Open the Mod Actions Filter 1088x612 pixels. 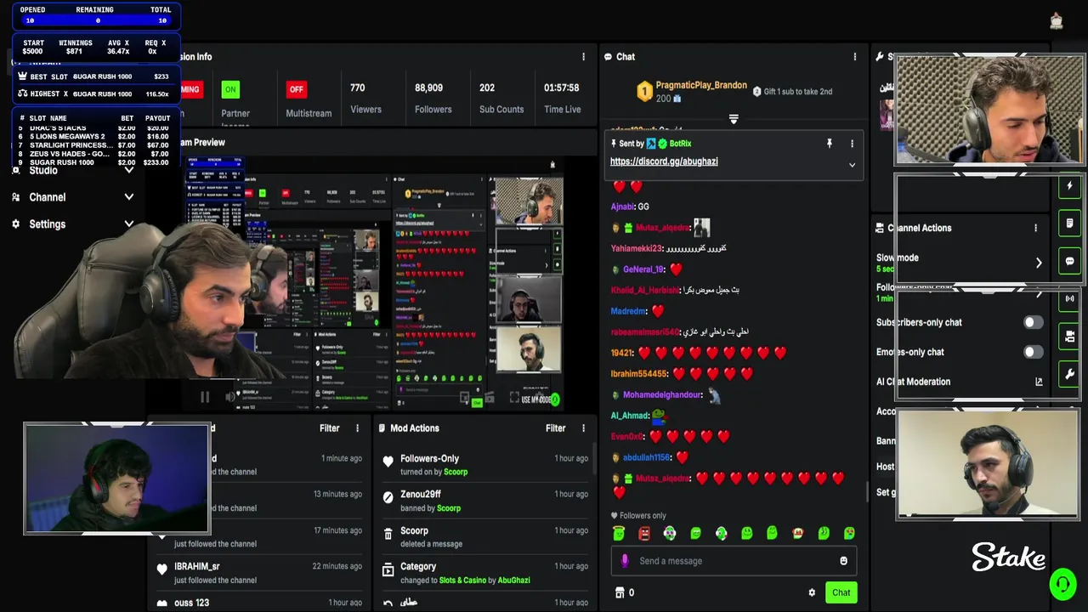click(556, 428)
